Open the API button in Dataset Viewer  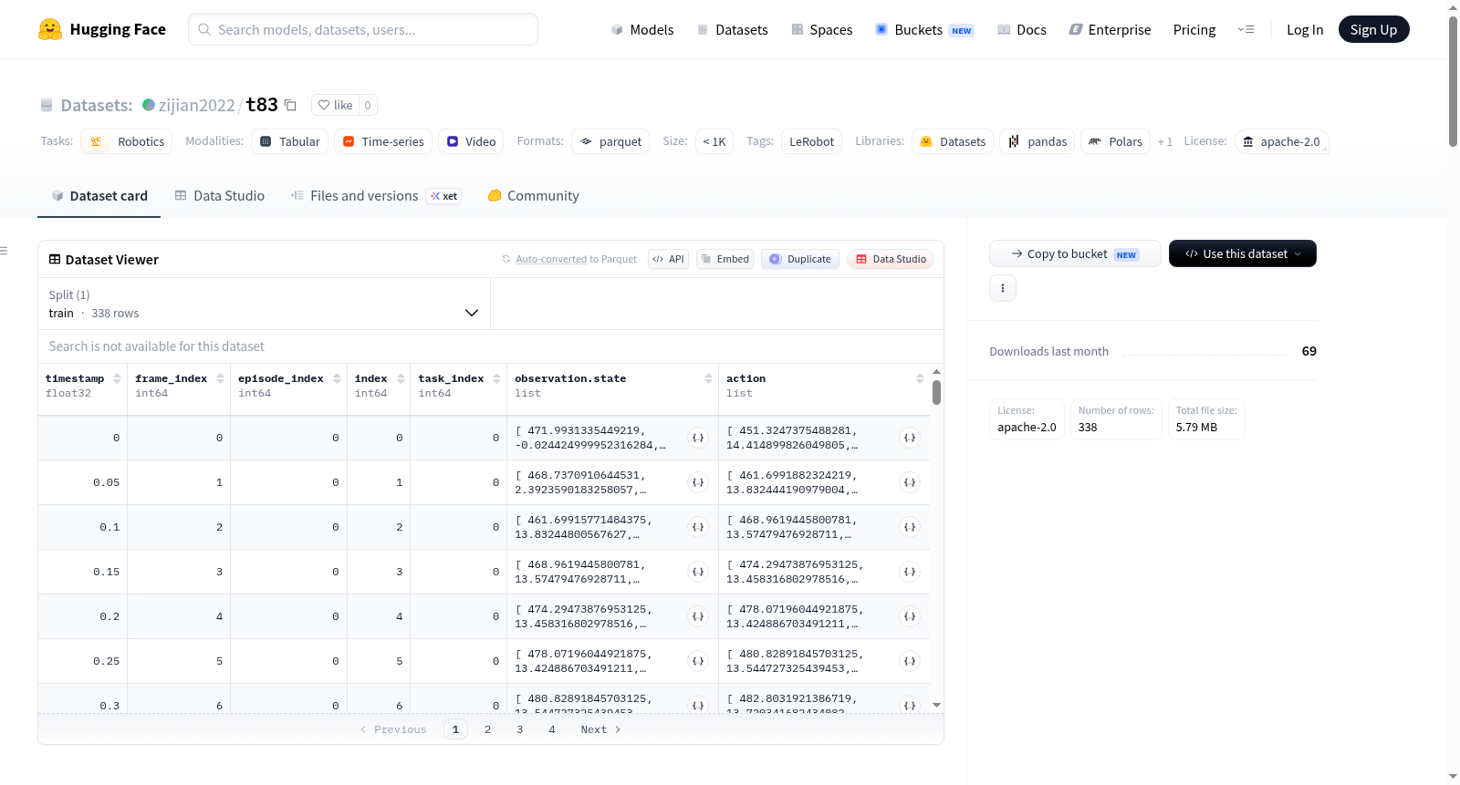[668, 259]
